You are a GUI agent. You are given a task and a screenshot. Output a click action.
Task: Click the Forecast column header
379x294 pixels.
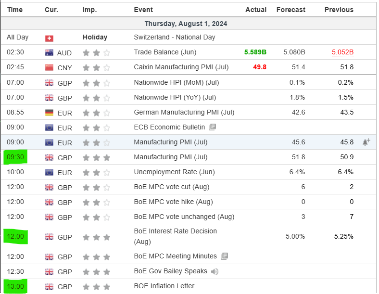pos(291,10)
